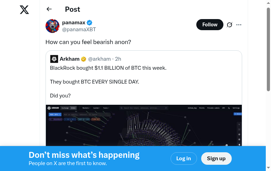The height and width of the screenshot is (171, 271).
Task: Click the @arkham handle in the quote
Action: 99,59
